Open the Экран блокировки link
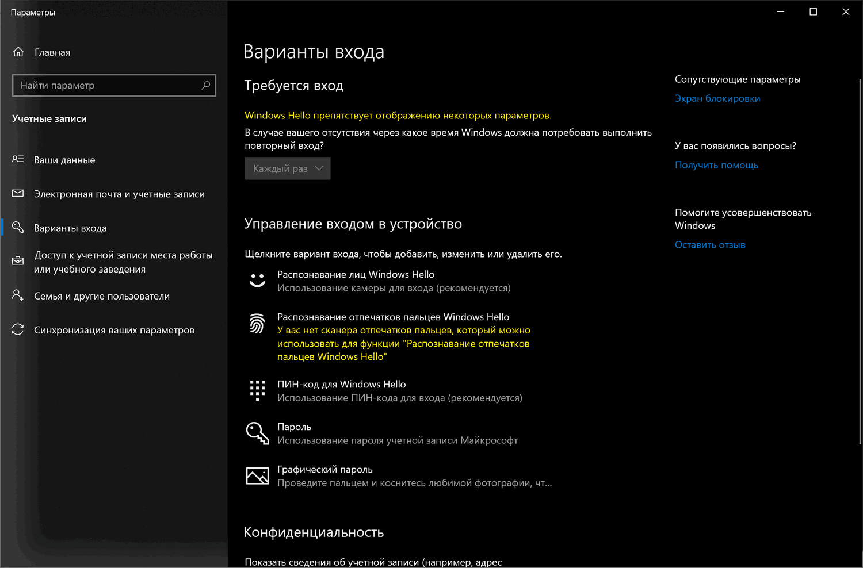Viewport: 863px width, 568px height. (x=717, y=98)
